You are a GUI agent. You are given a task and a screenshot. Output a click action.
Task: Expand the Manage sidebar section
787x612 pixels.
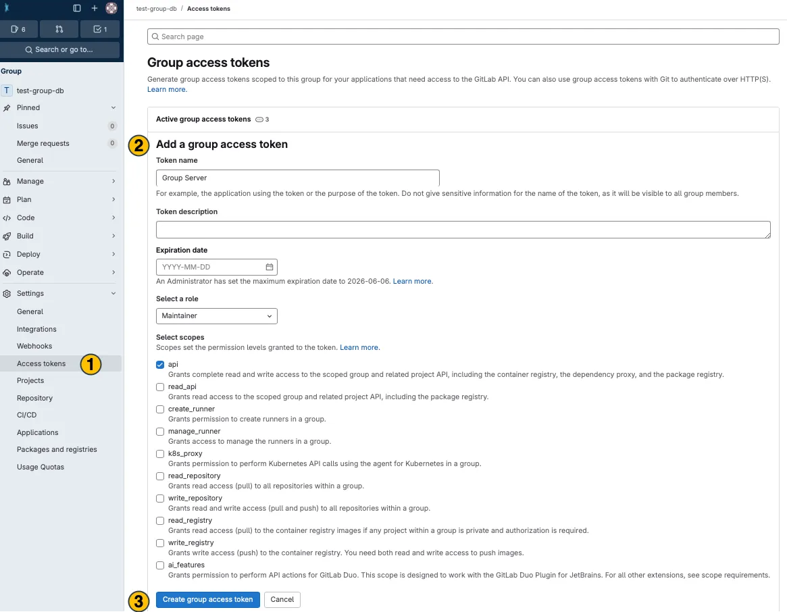[x=61, y=181]
